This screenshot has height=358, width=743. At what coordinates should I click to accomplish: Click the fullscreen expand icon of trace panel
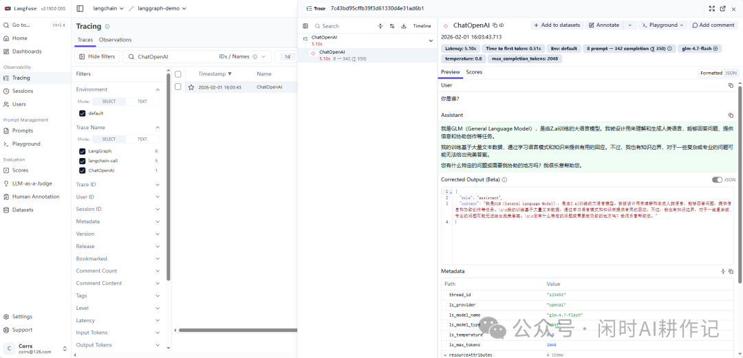point(712,8)
